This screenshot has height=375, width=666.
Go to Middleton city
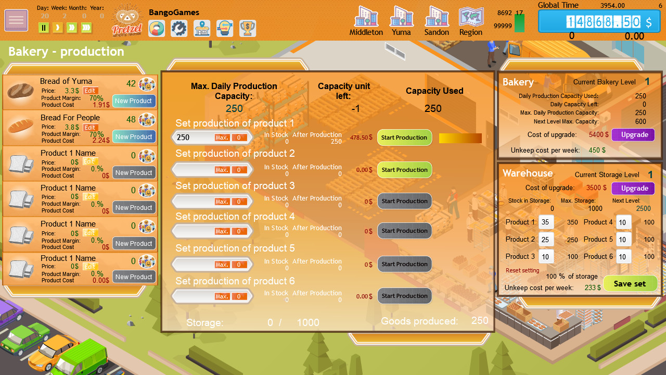coord(366,21)
